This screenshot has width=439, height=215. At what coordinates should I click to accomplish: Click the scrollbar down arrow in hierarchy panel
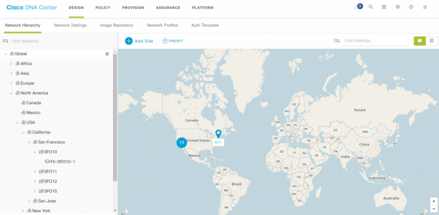(x=115, y=210)
